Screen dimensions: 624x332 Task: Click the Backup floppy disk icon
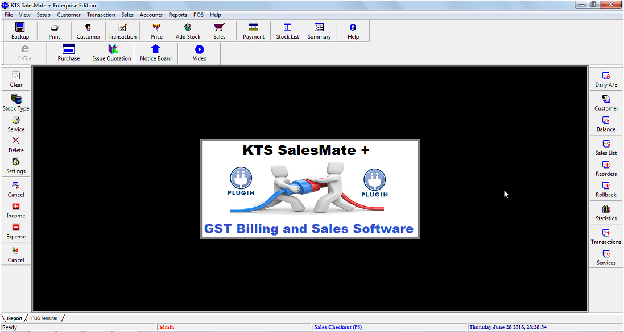point(20,27)
